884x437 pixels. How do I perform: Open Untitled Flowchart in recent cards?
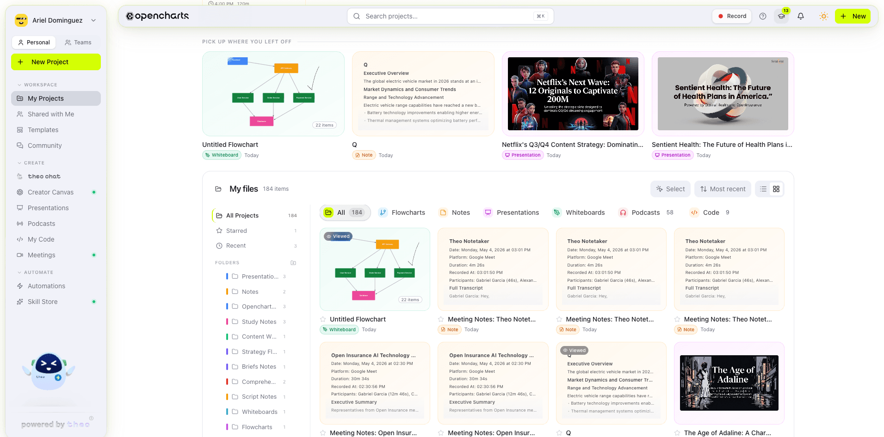[x=273, y=94]
